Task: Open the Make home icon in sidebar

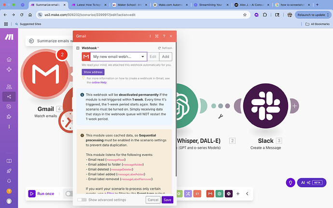Action: pyautogui.click(x=9, y=59)
